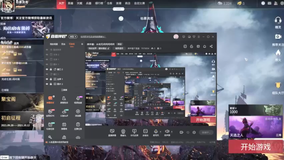Click the 连接中 start-stream button

206,132
